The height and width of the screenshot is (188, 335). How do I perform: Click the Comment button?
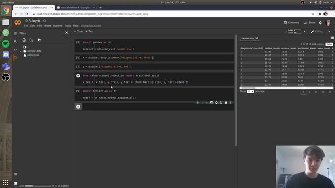click(x=291, y=23)
